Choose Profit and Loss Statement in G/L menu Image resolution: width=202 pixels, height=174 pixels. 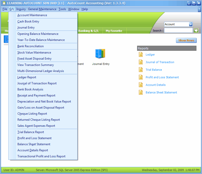[x=47, y=138]
